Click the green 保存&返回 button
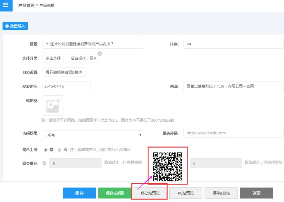This screenshot has width=284, height=202. 115,193
